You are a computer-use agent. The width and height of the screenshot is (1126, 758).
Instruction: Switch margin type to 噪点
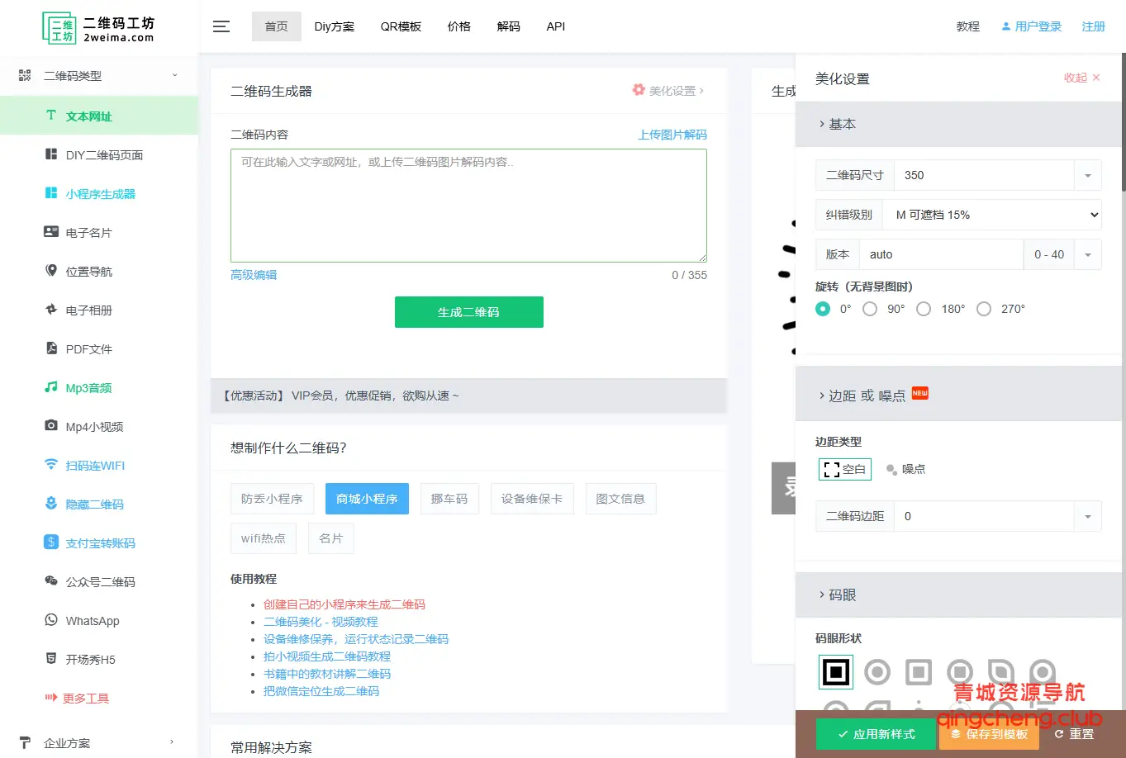click(x=905, y=469)
